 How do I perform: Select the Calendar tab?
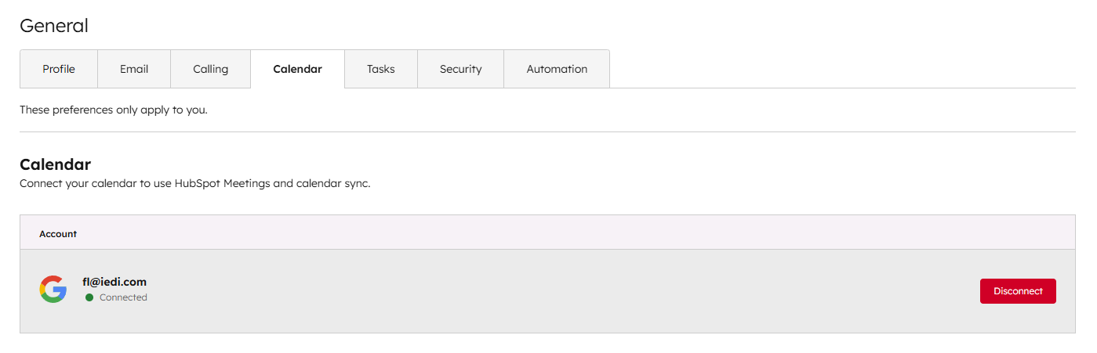click(297, 69)
